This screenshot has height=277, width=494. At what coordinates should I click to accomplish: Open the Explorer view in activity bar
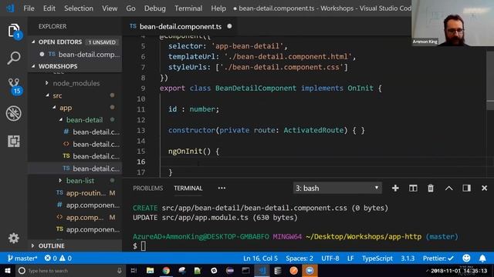(x=14, y=31)
